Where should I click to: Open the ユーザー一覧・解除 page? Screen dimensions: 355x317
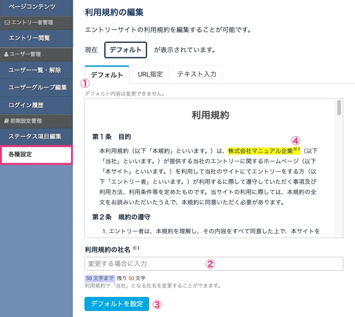(x=35, y=70)
